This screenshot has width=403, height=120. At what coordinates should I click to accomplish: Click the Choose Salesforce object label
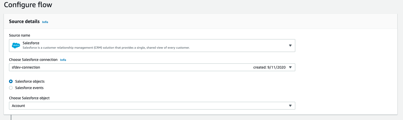coord(29,98)
